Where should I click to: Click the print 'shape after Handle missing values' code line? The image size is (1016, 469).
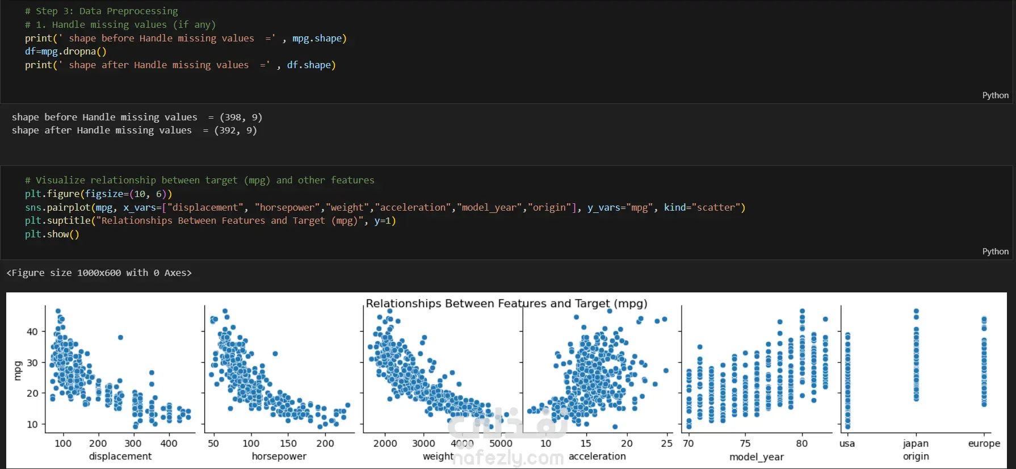click(180, 65)
